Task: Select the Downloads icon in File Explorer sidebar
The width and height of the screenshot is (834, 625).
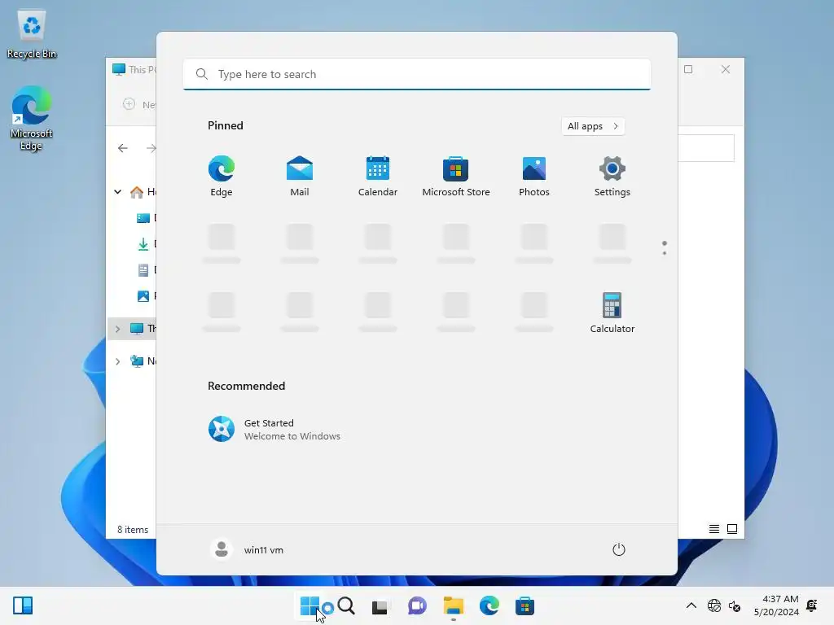Action: (x=143, y=244)
